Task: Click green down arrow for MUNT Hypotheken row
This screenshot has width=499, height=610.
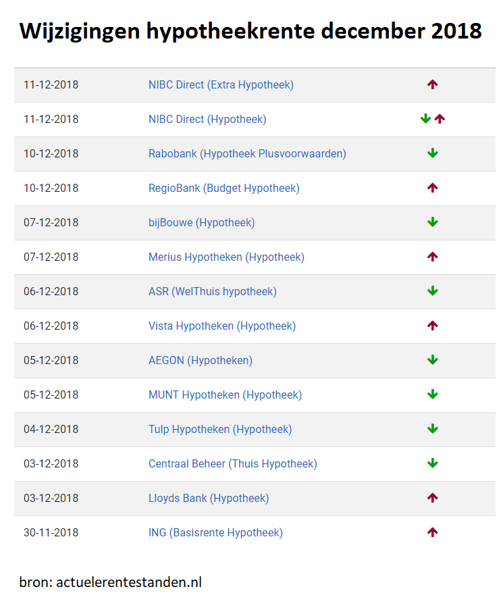Action: 433,395
